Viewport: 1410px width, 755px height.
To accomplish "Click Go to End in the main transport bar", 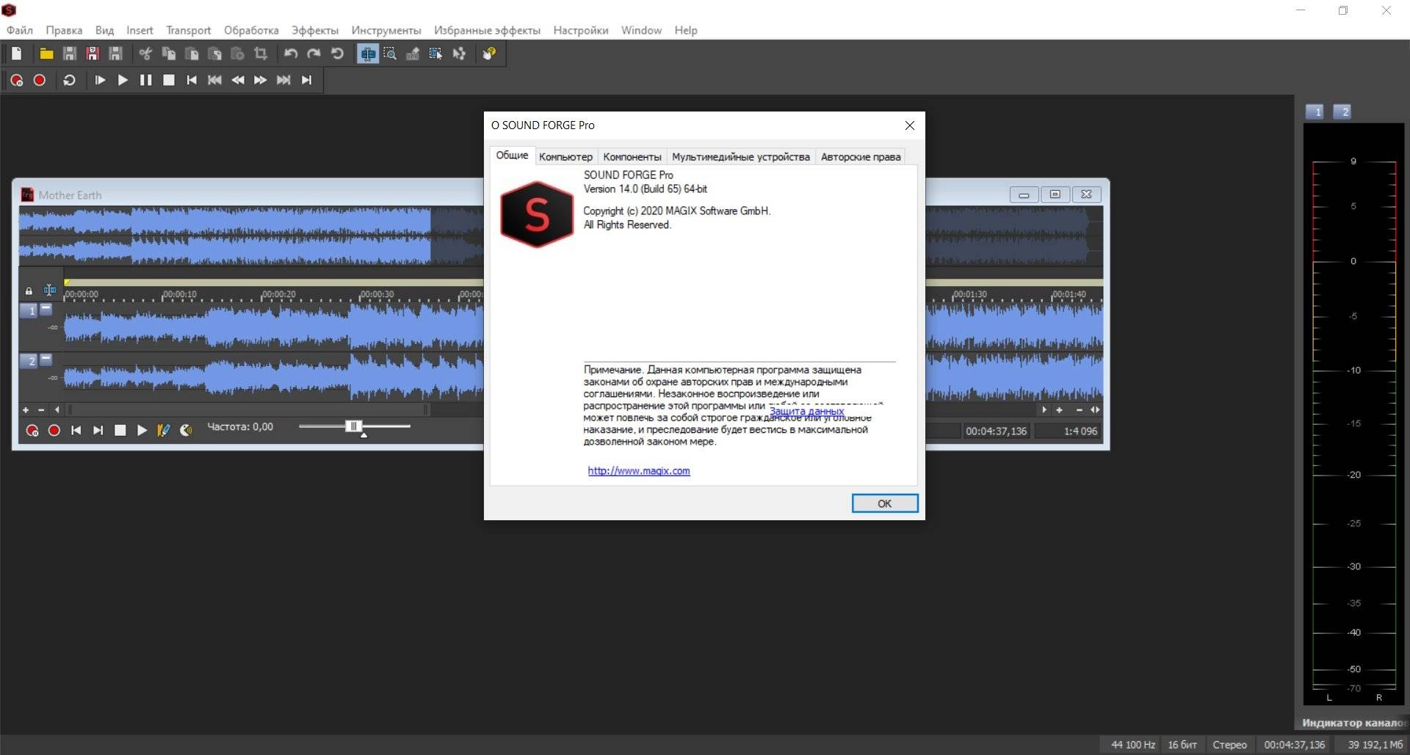I will point(307,80).
